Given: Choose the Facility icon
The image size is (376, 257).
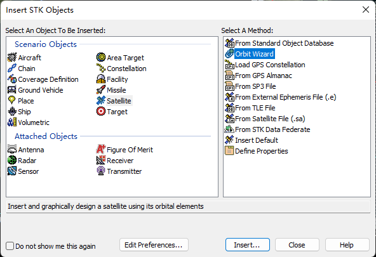Looking at the screenshot, I should [101, 79].
